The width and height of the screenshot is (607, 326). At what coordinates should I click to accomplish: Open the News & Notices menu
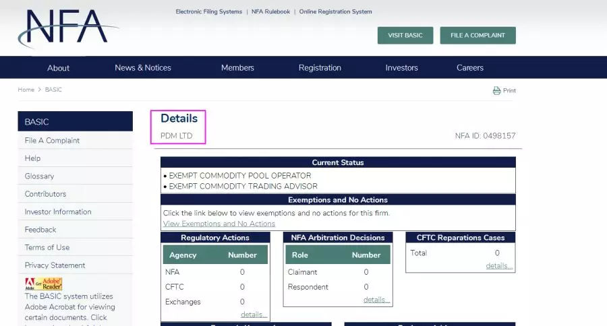tap(143, 68)
